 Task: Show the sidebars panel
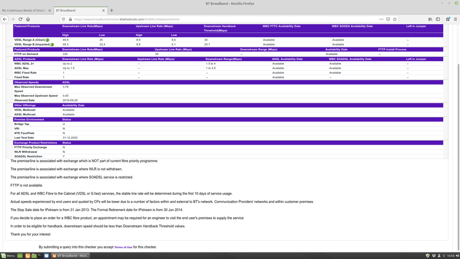438,19
